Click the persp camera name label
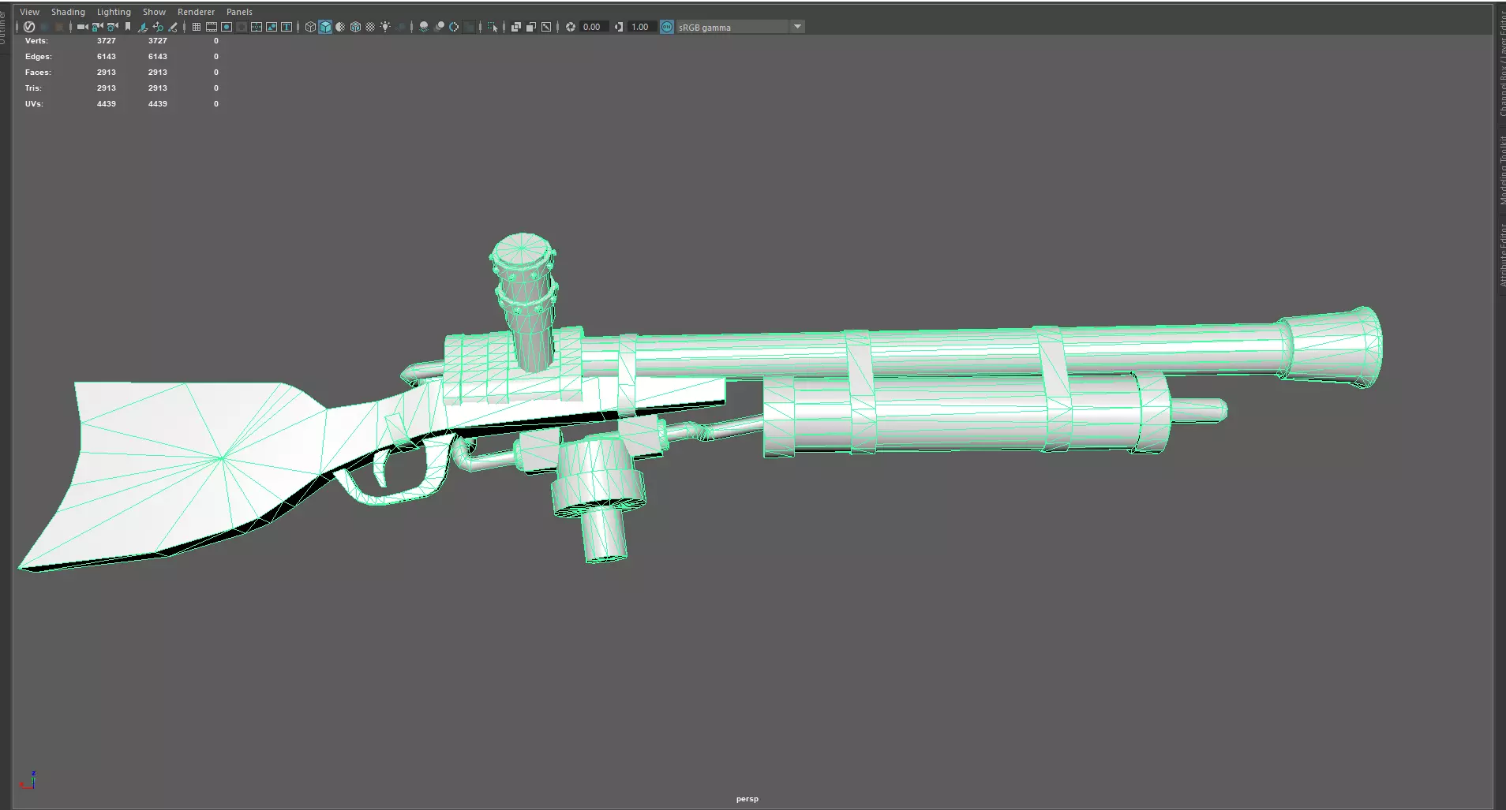 tap(747, 799)
